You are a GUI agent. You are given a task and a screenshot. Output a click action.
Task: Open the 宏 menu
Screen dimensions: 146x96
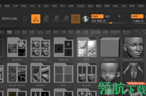point(39,6)
